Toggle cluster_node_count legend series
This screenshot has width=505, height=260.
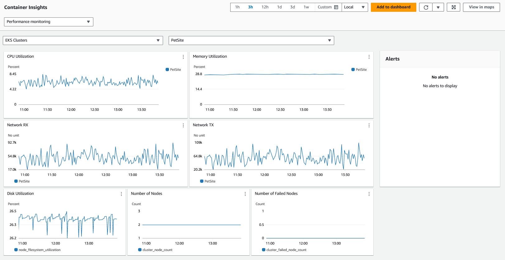pyautogui.click(x=155, y=250)
